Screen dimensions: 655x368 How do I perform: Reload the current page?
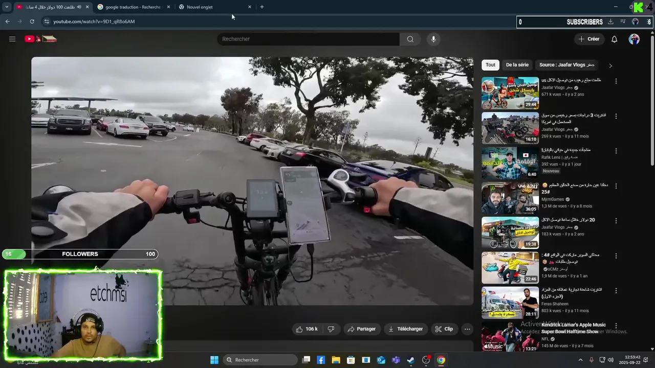pyautogui.click(x=32, y=21)
